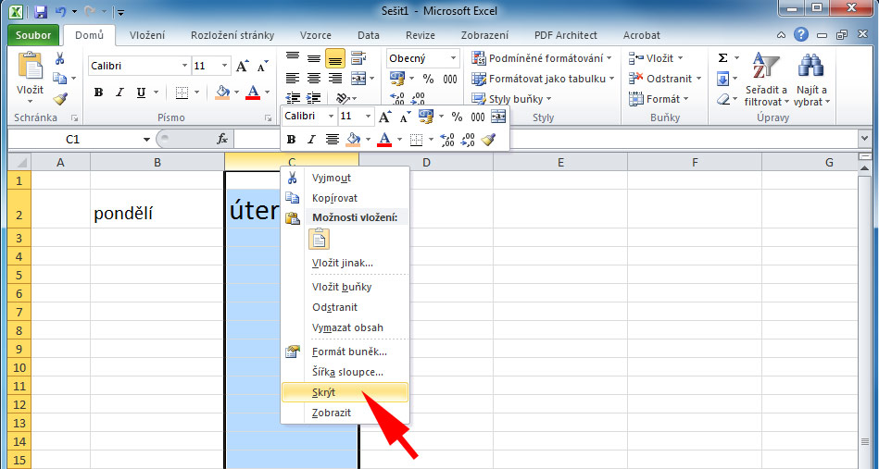The image size is (879, 469).
Task: Increase font size with ribbon grow-font icon
Action: (x=242, y=66)
